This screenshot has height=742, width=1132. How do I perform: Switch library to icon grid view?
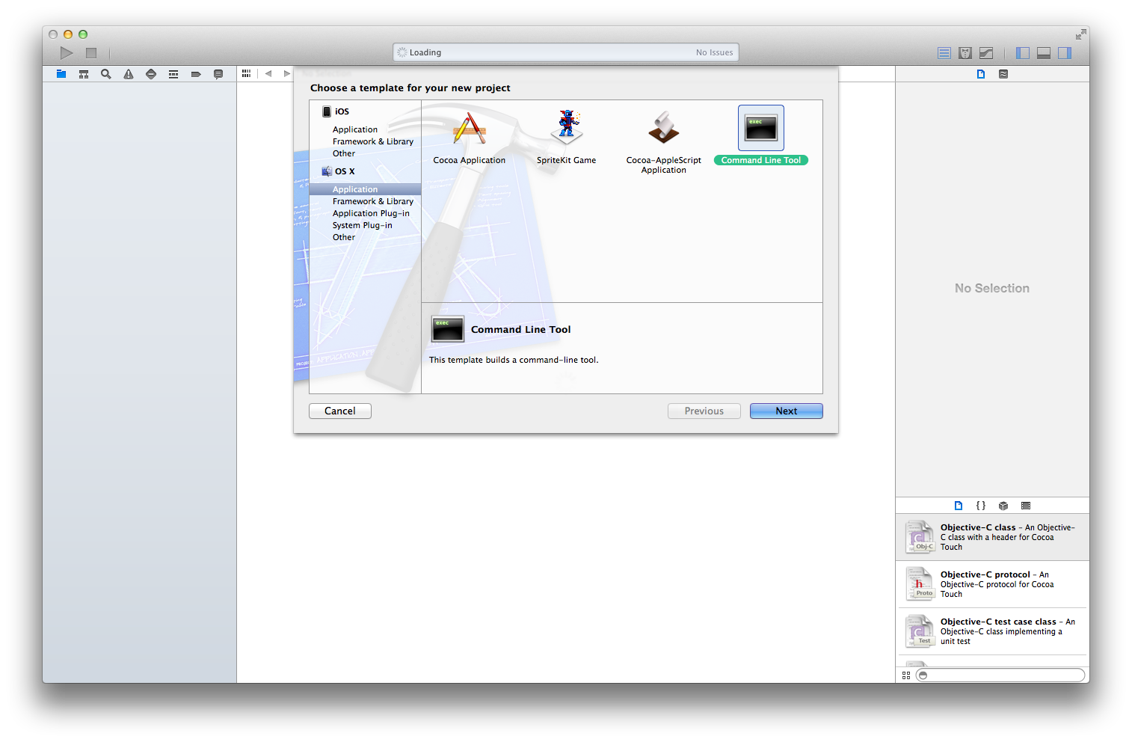tap(906, 675)
